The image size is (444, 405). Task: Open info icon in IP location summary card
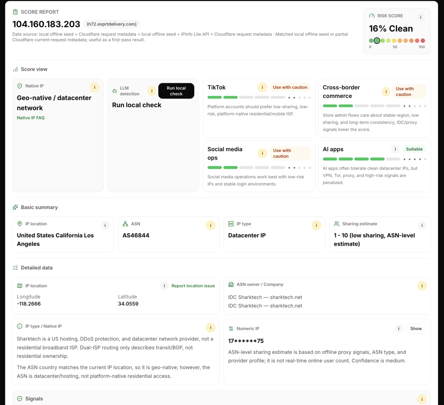(105, 225)
